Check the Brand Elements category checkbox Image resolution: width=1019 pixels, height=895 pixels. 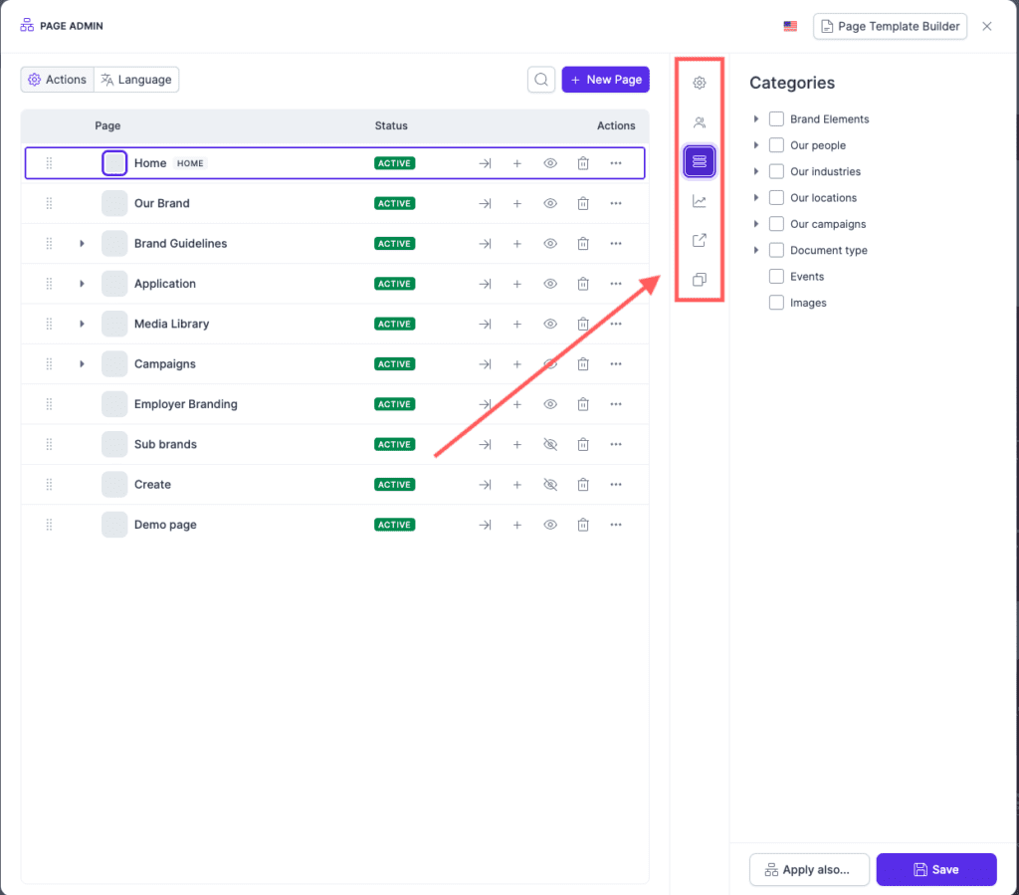(776, 118)
